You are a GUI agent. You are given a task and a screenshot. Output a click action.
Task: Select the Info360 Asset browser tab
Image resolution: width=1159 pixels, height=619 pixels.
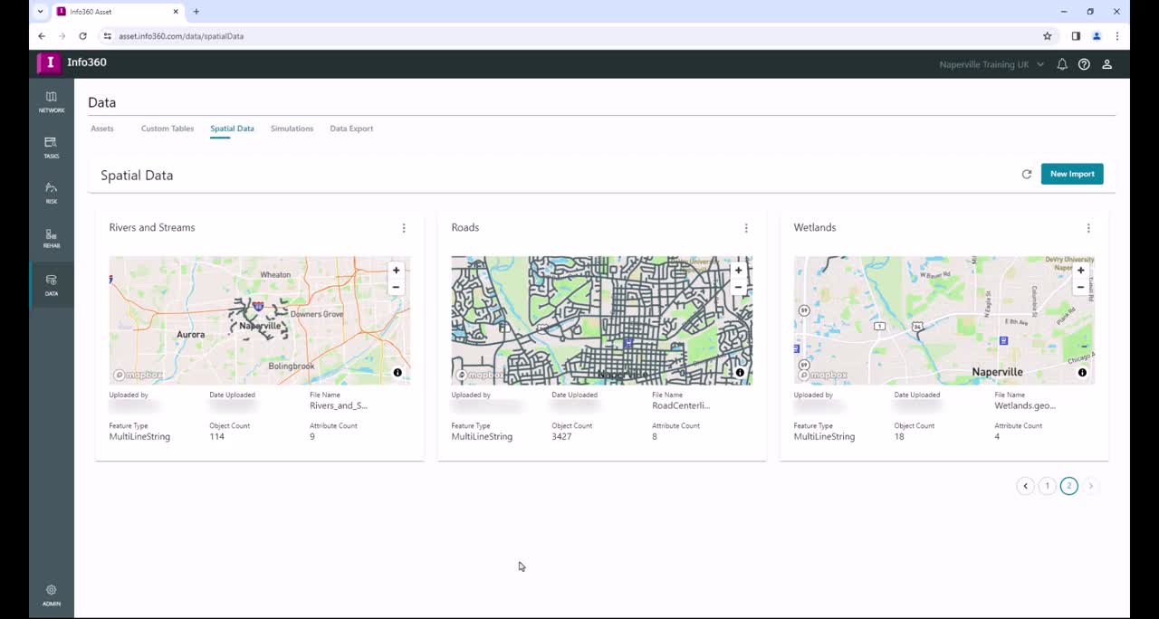point(118,12)
